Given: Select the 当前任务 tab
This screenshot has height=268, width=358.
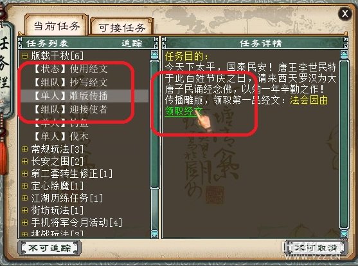Looking at the screenshot, I should [57, 26].
